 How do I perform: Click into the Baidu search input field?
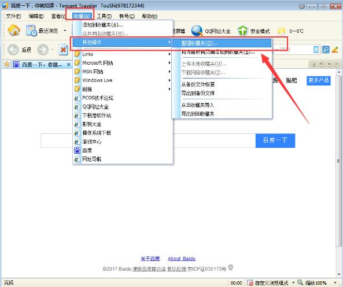pos(148,140)
